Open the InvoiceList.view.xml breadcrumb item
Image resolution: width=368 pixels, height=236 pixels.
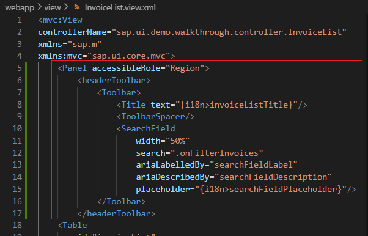120,7
